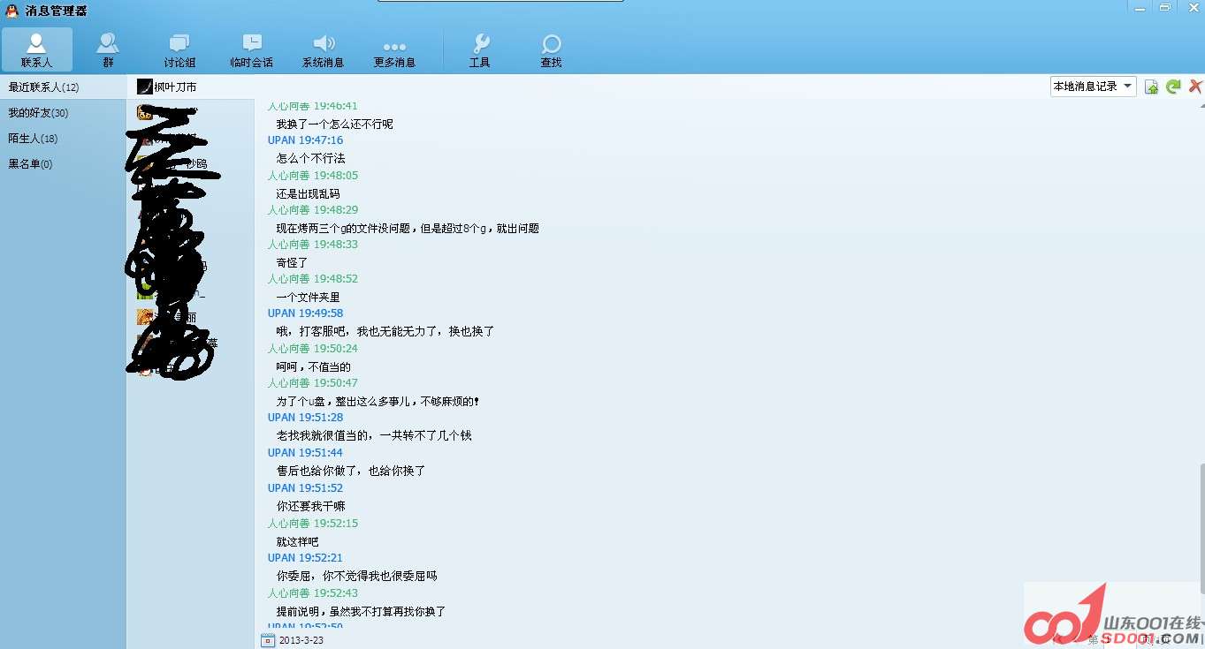Click the QQ penguin icon in title bar
The height and width of the screenshot is (649, 1205).
[11, 11]
